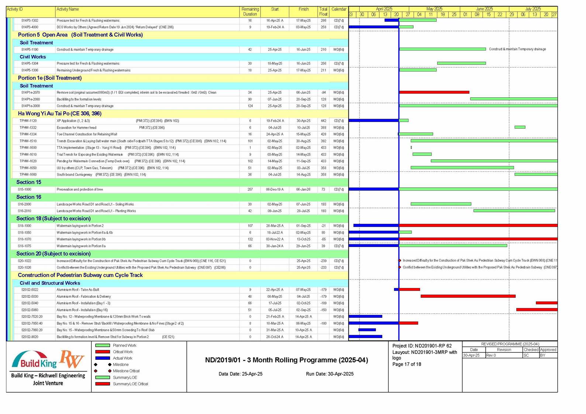Click 'Presevation and protection of tree' activity name
The image size is (586, 414).
pyautogui.click(x=80, y=189)
